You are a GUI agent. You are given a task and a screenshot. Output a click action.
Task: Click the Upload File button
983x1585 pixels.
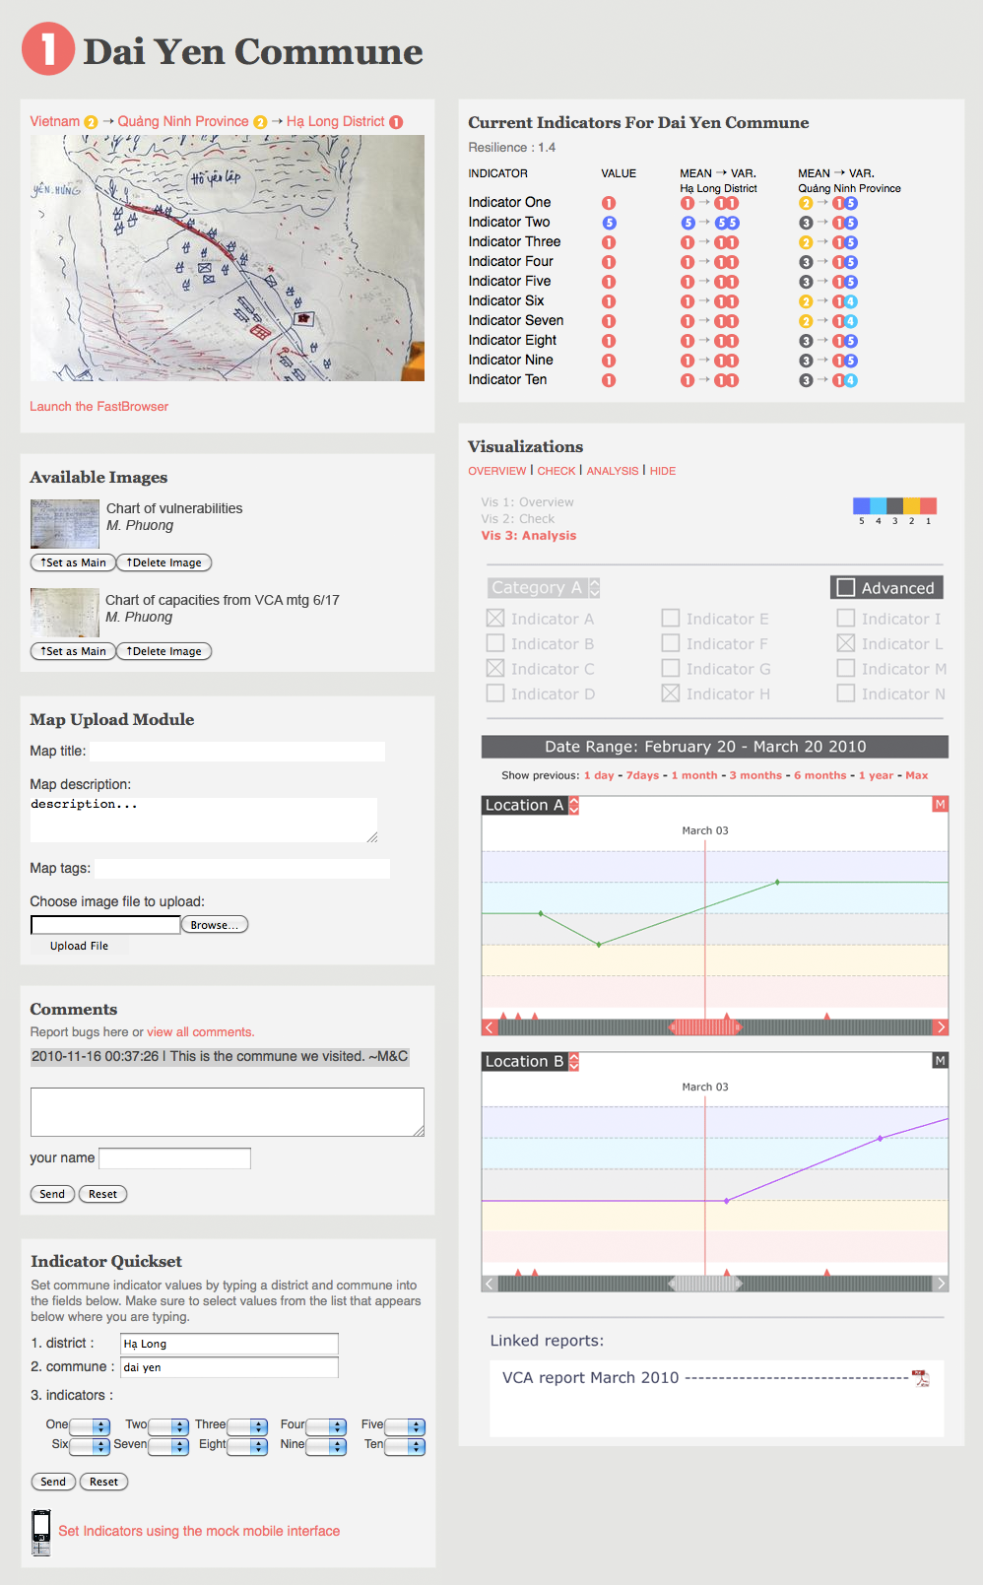79,946
